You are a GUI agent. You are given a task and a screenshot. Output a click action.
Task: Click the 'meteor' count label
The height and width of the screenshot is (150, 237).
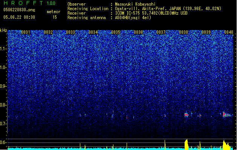click(54, 12)
